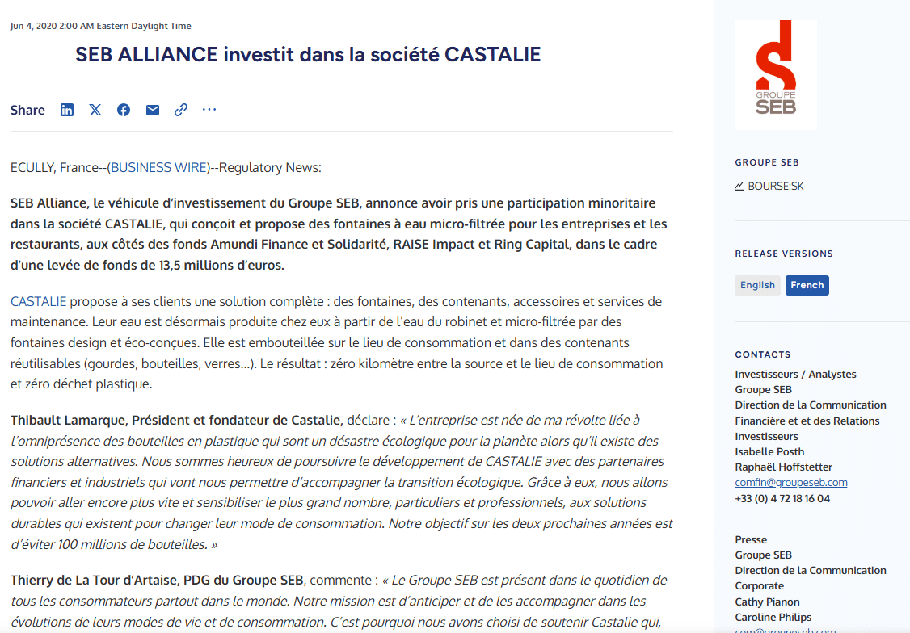Click the Presse contact label

click(x=751, y=539)
